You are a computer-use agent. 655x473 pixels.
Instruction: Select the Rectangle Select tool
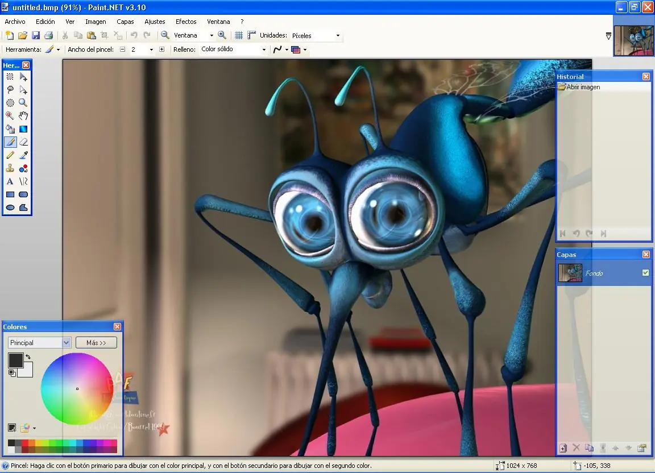pyautogui.click(x=10, y=77)
